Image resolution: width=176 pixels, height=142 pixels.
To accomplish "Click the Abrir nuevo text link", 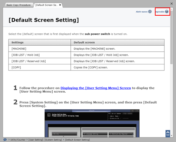I will tap(142, 12).
